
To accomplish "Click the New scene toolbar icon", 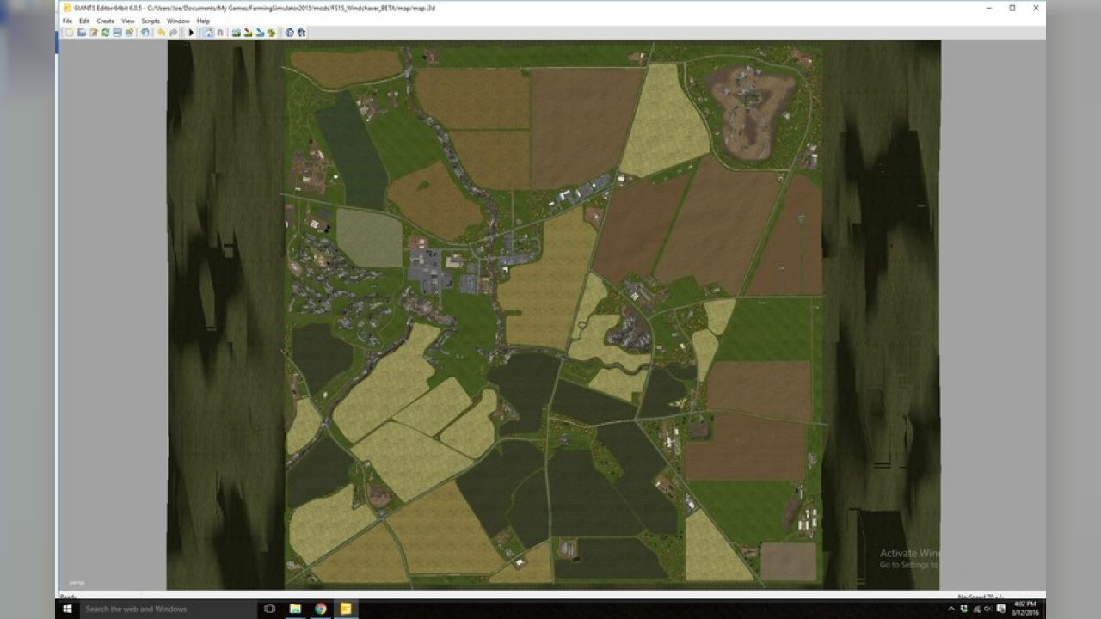I will coord(69,33).
